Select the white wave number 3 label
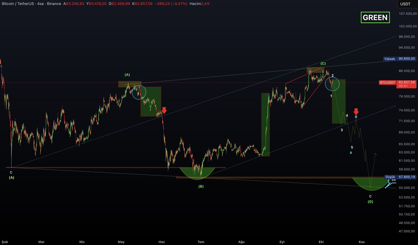Screen dimensions: 418x245 click(342, 130)
